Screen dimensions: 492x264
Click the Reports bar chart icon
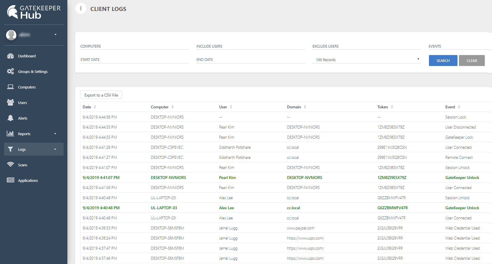[10, 134]
